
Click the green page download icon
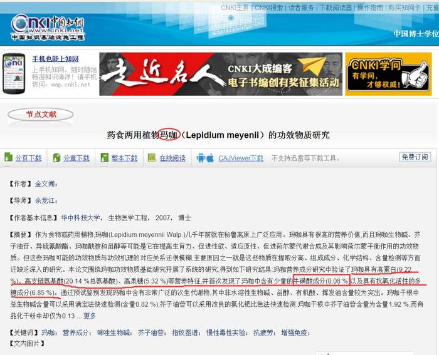coord(8,157)
